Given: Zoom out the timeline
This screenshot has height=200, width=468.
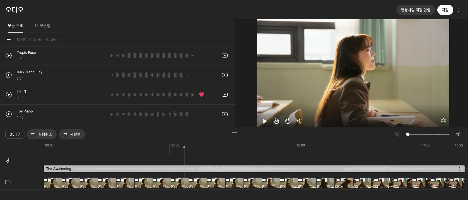Looking at the screenshot, I should (x=397, y=134).
